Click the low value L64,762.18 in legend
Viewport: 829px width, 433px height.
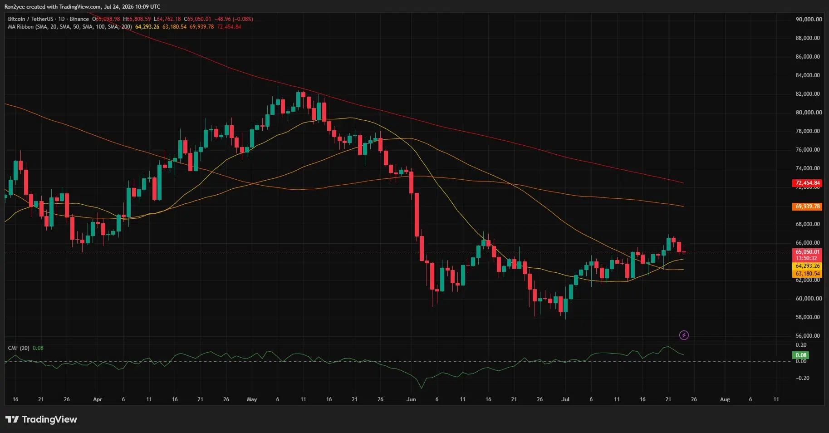[167, 19]
